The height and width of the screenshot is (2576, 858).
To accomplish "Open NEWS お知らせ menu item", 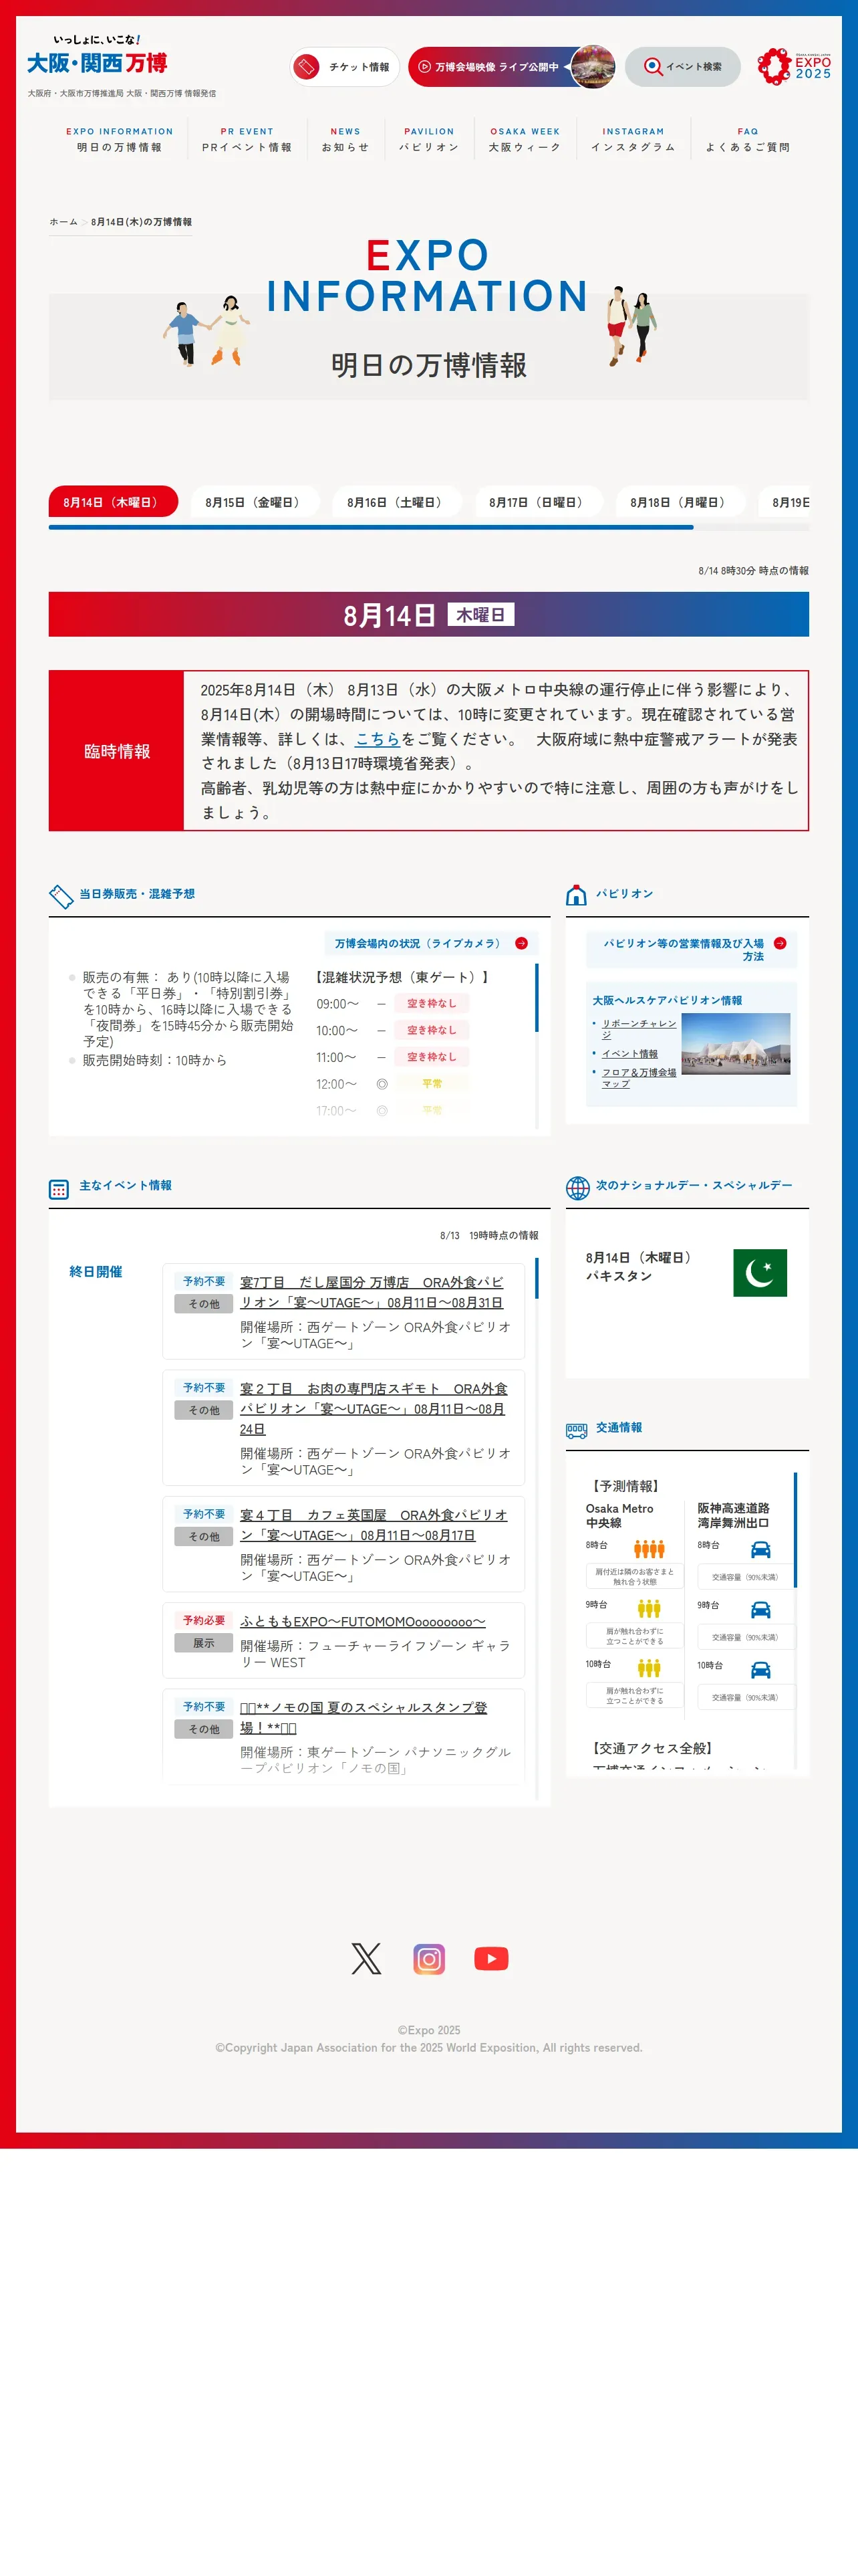I will [x=345, y=139].
